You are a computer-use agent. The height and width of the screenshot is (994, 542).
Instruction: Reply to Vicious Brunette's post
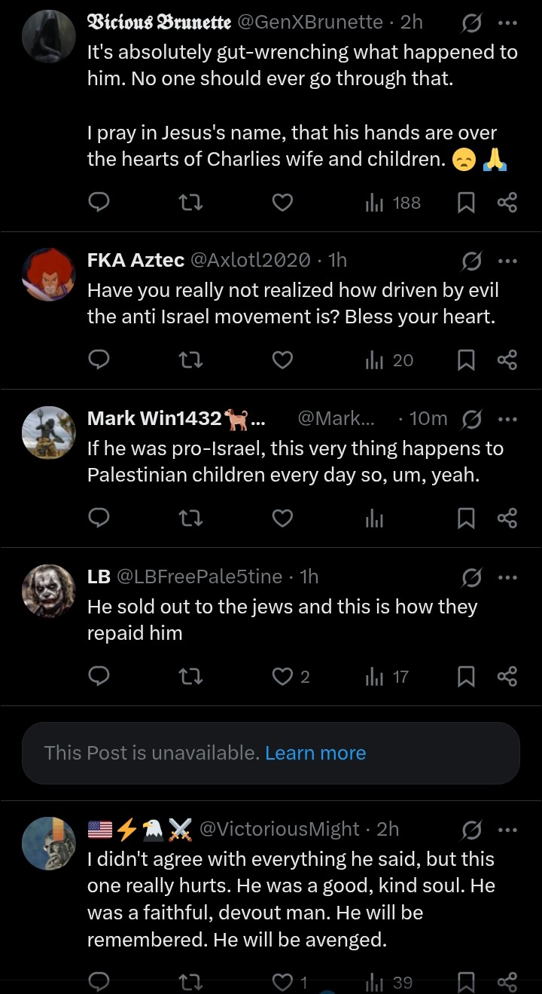99,203
